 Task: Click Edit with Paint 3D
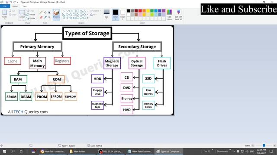(178, 15)
